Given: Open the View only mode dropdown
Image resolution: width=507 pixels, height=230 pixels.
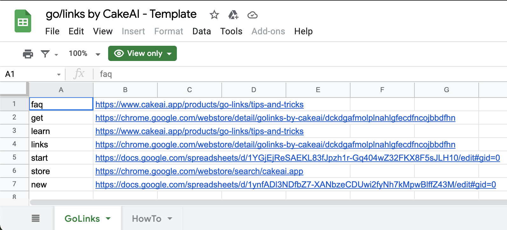Looking at the screenshot, I should tap(142, 53).
